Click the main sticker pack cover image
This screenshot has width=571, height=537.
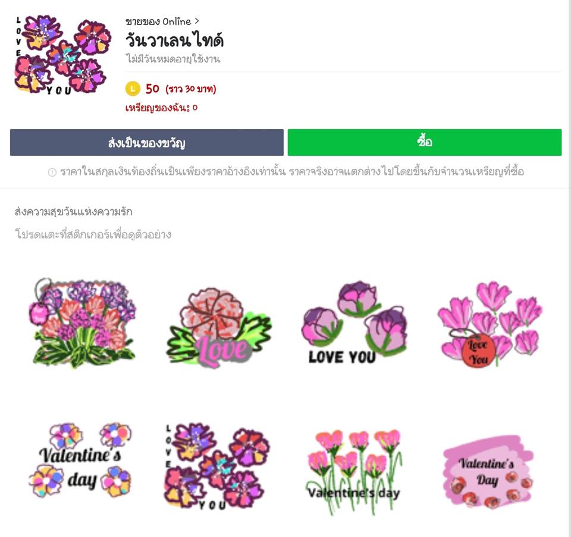pos(62,55)
